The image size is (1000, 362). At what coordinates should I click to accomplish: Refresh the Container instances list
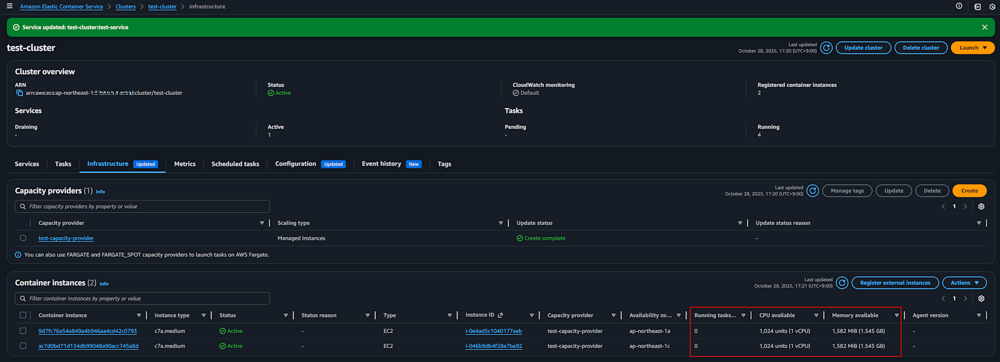coord(842,283)
